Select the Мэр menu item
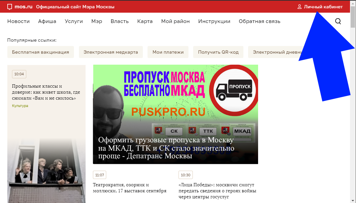356x203 pixels. click(97, 21)
